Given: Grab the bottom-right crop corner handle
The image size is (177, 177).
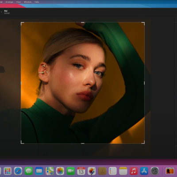Looking at the screenshot, I should (143, 142).
